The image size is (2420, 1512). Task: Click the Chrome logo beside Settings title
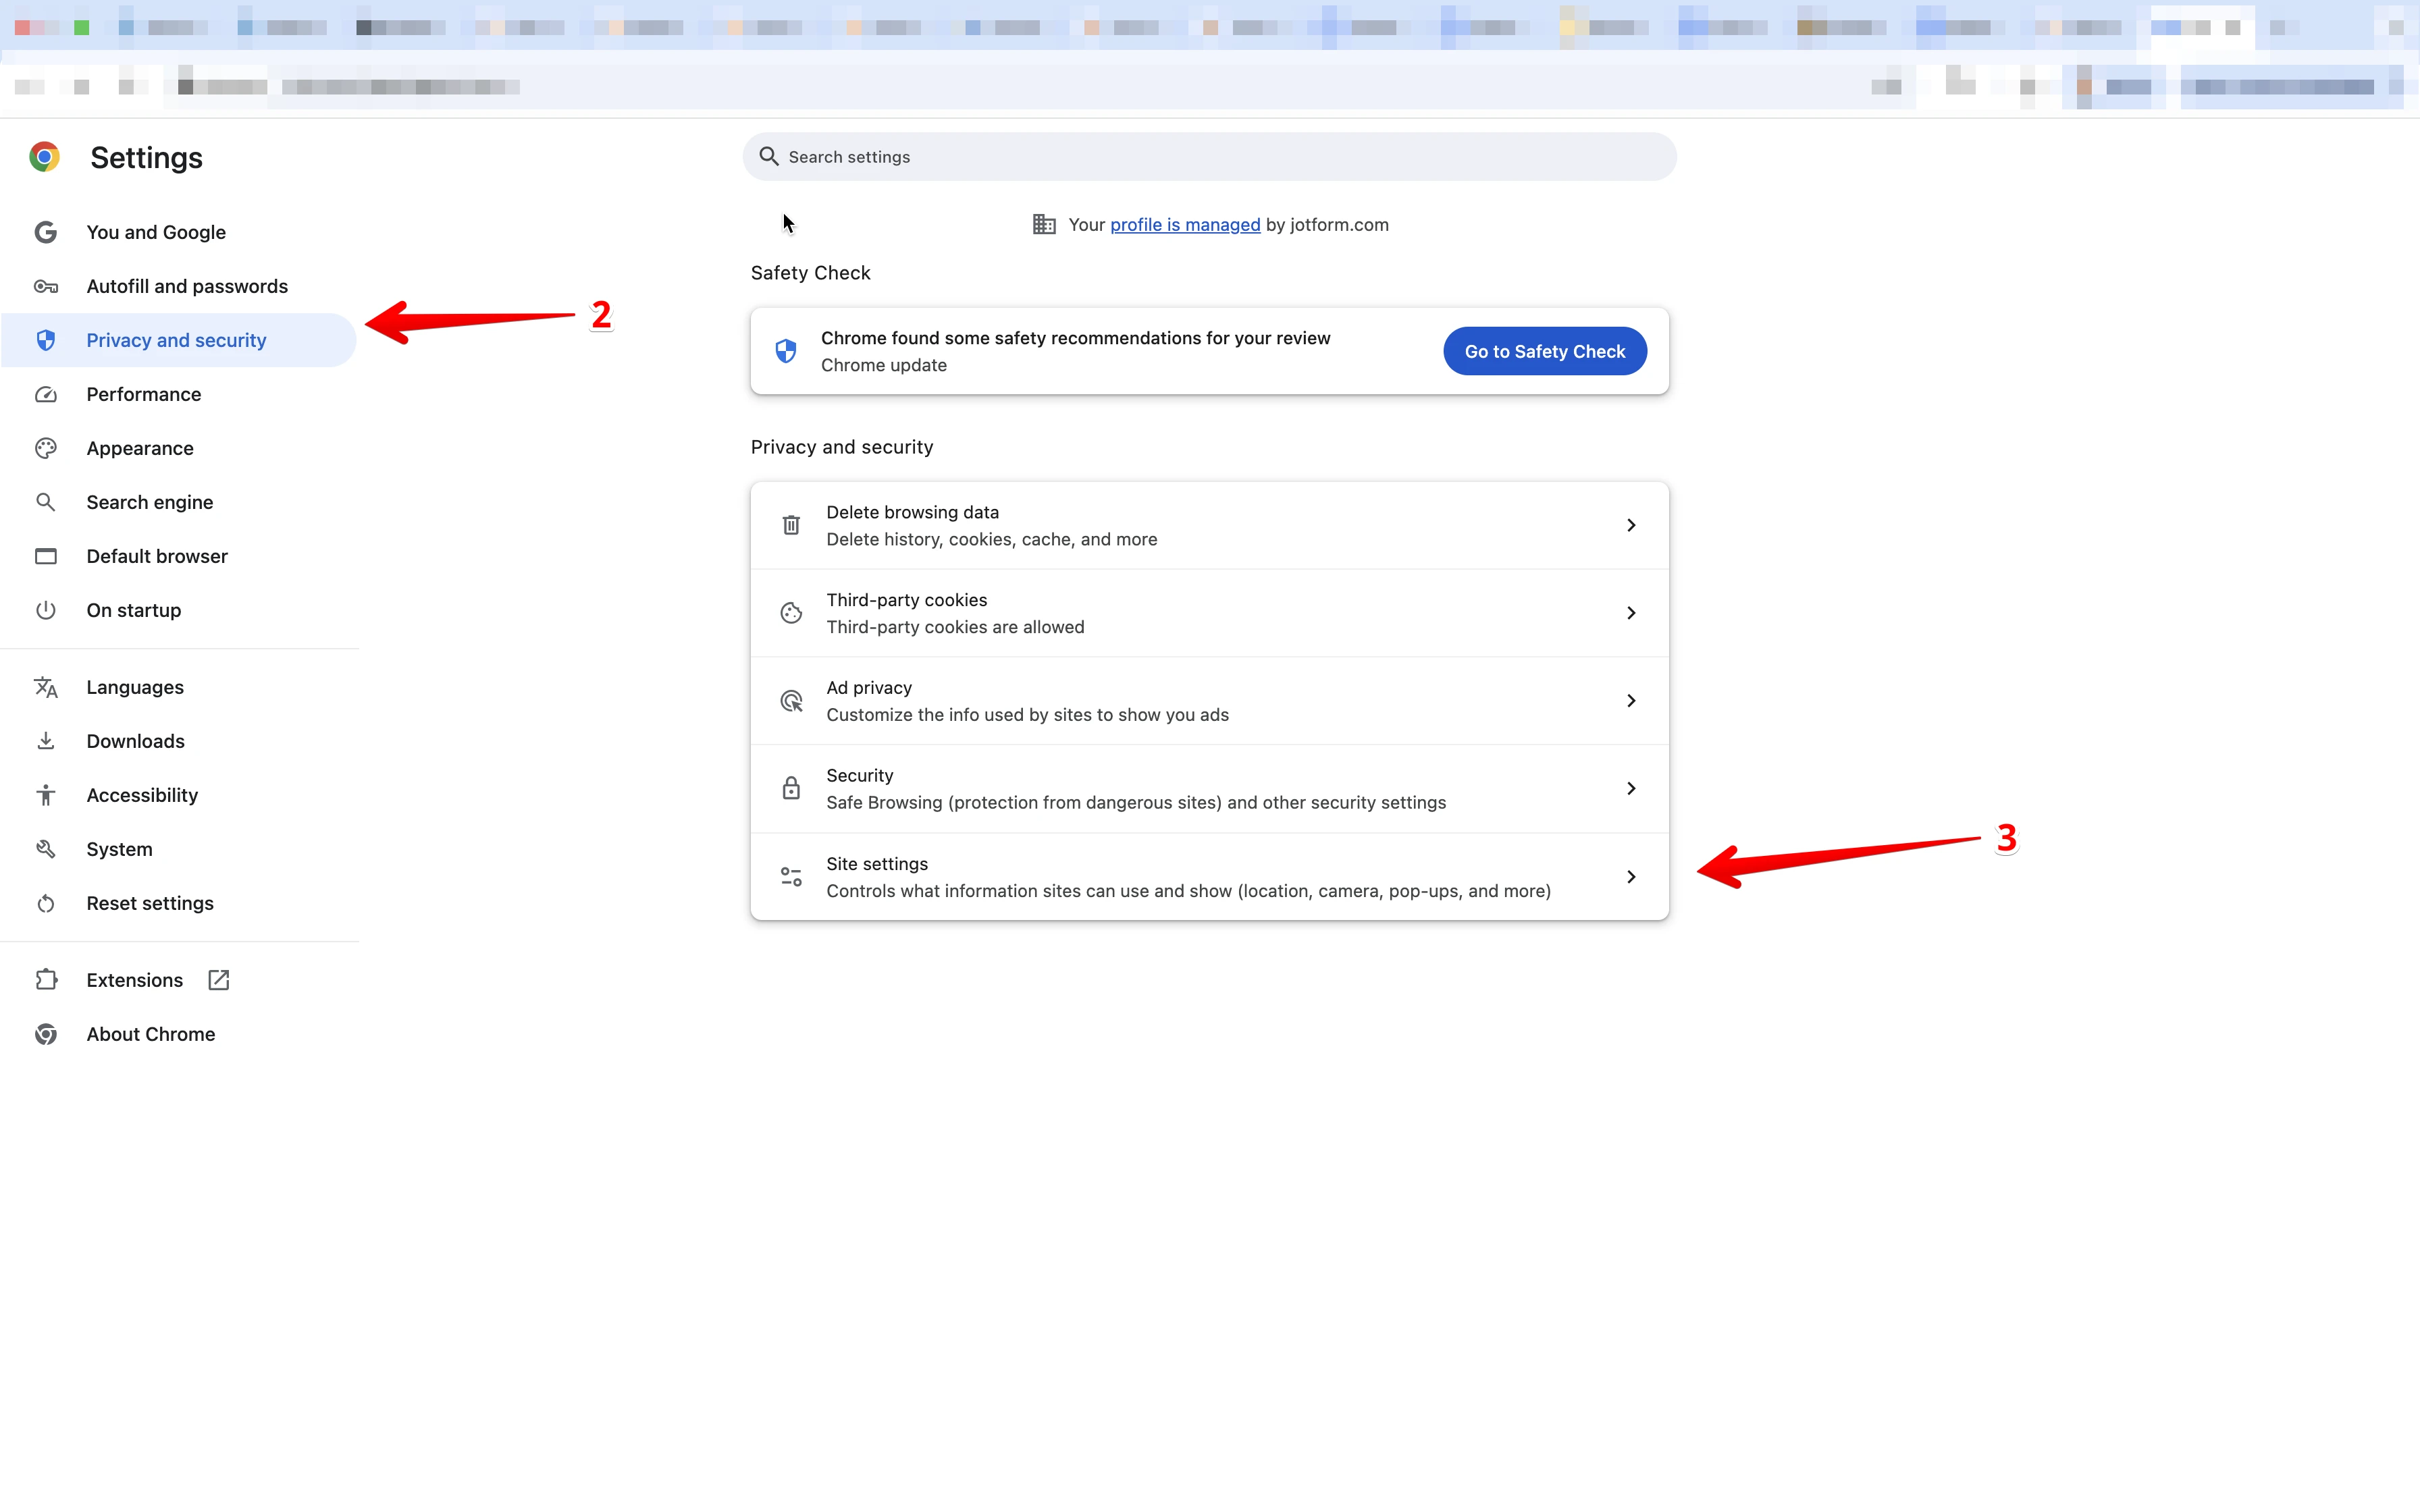(x=44, y=157)
